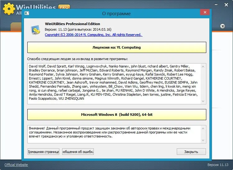The image size is (233, 170).
Task: Click the Лицензия на: YL Computing banner
Action: point(116,47)
